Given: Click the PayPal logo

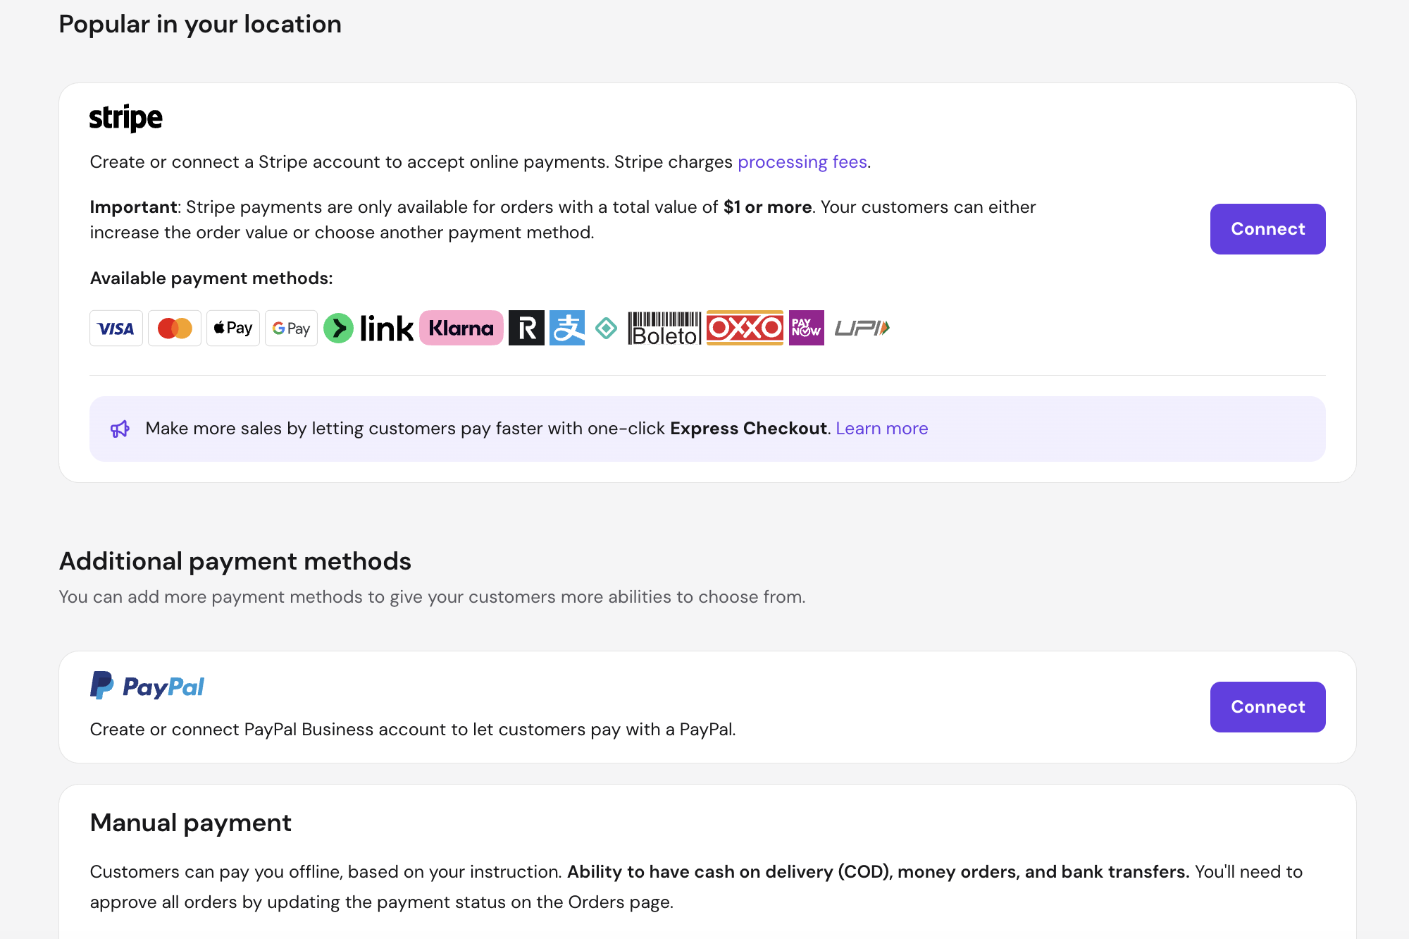Looking at the screenshot, I should pos(147,686).
